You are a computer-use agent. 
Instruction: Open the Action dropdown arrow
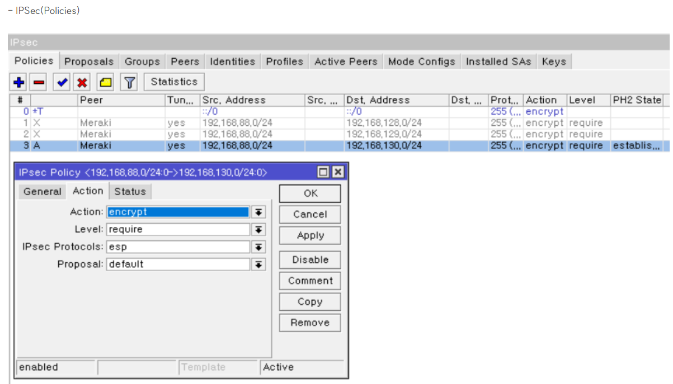coord(258,212)
